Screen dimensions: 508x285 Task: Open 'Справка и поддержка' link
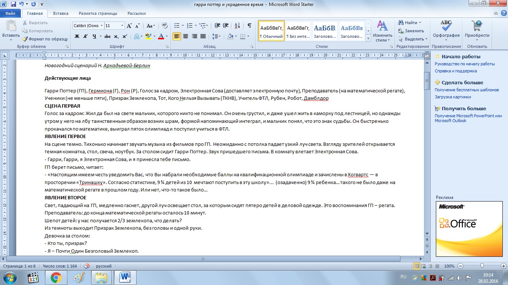pos(456,71)
